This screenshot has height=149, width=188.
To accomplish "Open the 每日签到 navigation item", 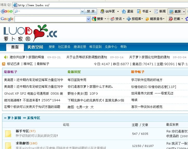I will [95, 47].
